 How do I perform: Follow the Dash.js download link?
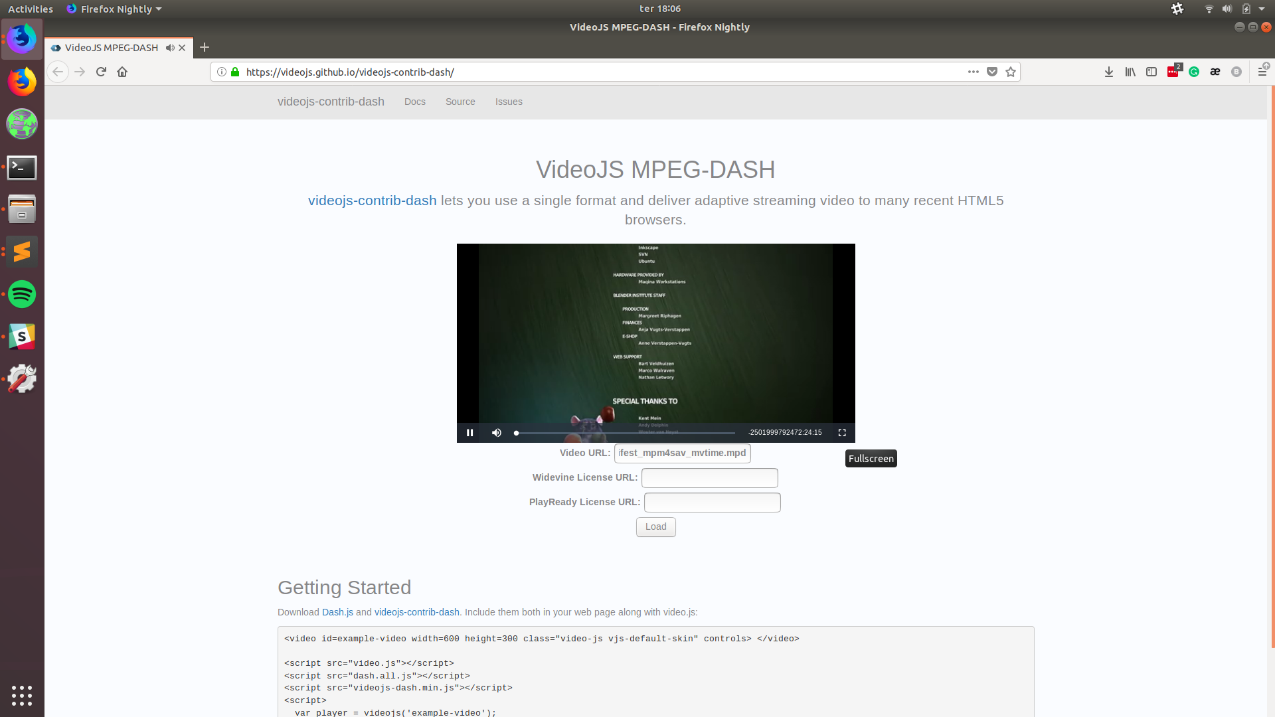click(x=337, y=612)
